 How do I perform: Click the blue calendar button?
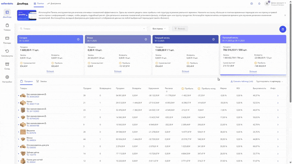click(282, 29)
